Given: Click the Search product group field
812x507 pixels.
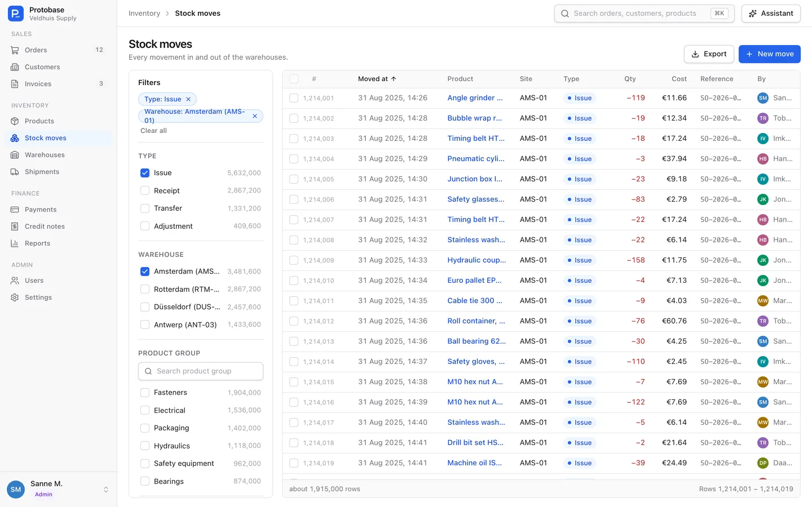Looking at the screenshot, I should pos(201,371).
